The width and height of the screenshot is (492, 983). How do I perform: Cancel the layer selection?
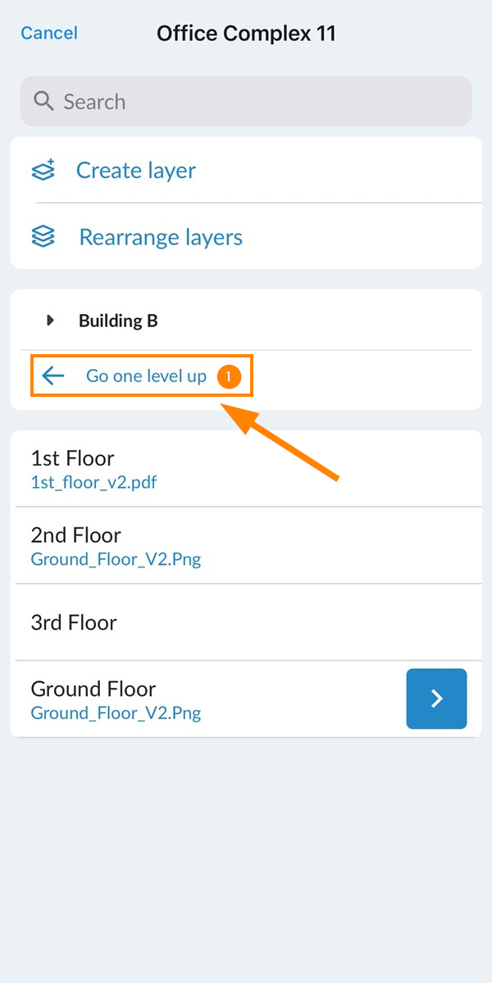[x=49, y=33]
